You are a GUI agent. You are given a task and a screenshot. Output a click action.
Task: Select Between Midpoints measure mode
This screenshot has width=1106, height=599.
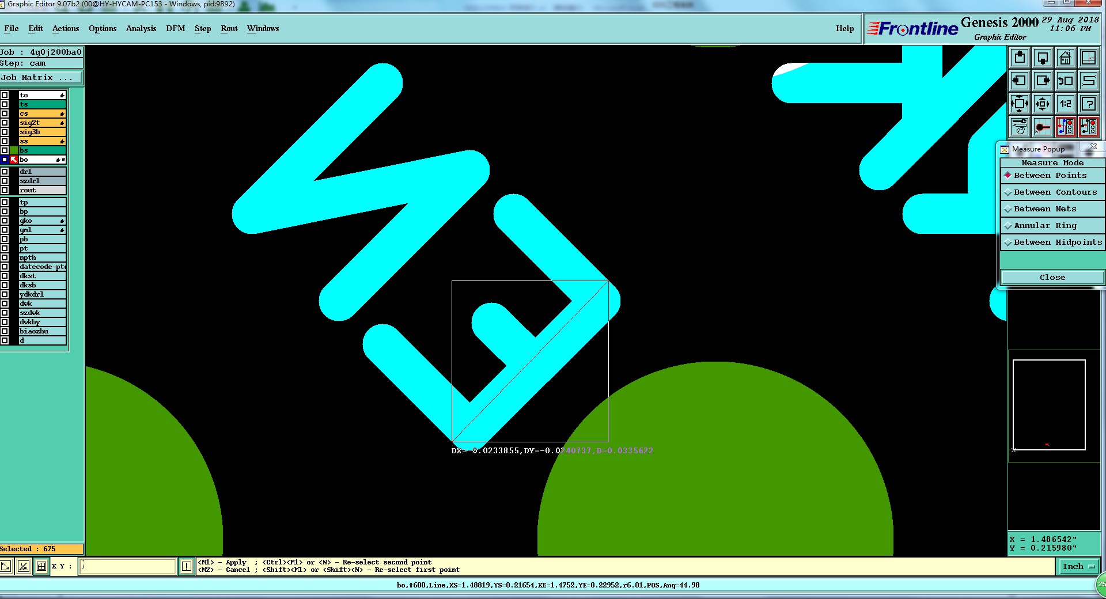tap(1052, 242)
